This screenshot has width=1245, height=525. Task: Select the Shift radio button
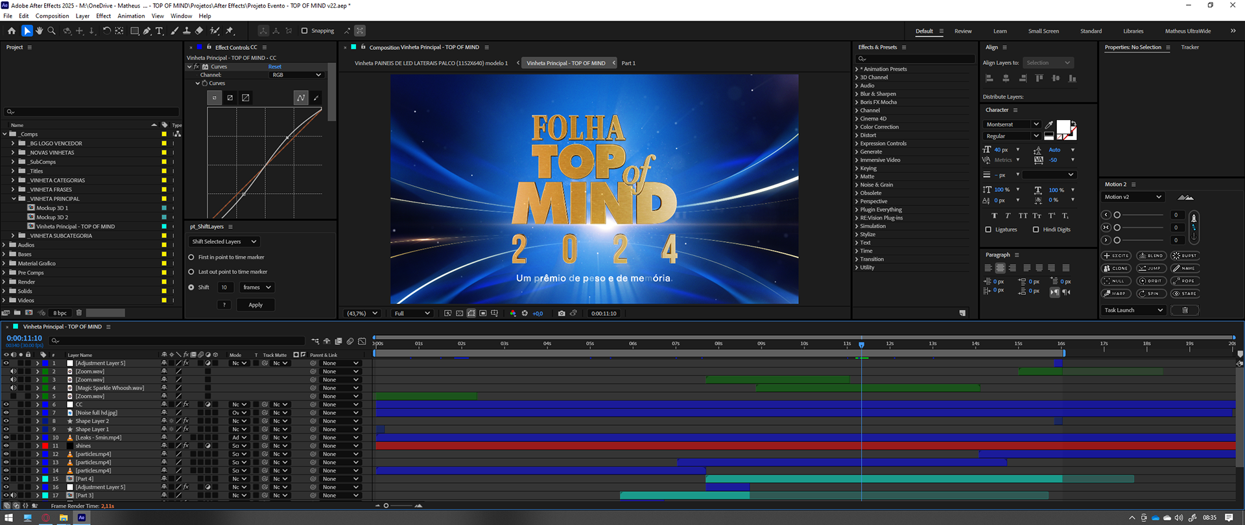click(x=191, y=287)
